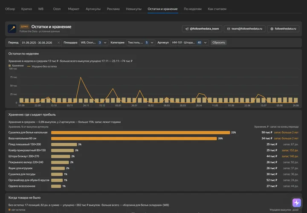Open the @followthedata_team Telegram link
The height and width of the screenshot is (213, 307).
tap(202, 29)
